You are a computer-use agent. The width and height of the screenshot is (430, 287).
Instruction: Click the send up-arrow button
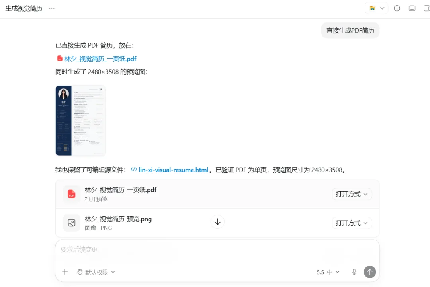(369, 272)
